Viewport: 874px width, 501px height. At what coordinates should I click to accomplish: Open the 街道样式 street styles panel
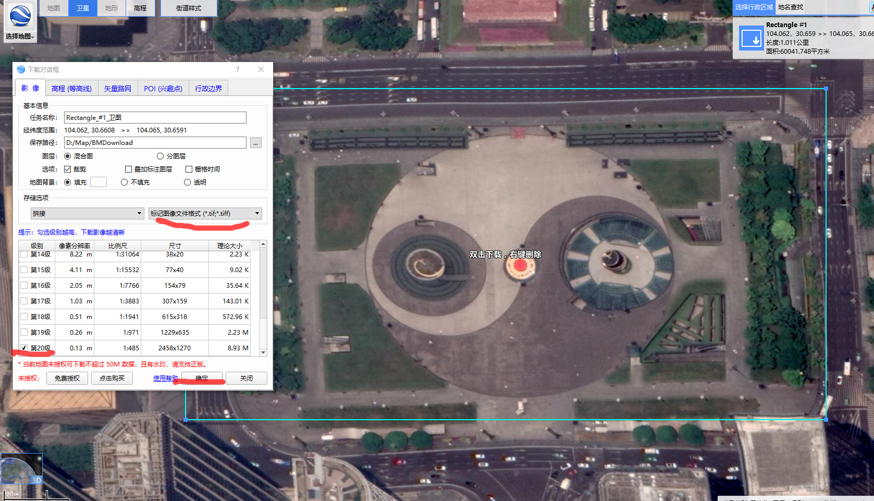tap(189, 8)
